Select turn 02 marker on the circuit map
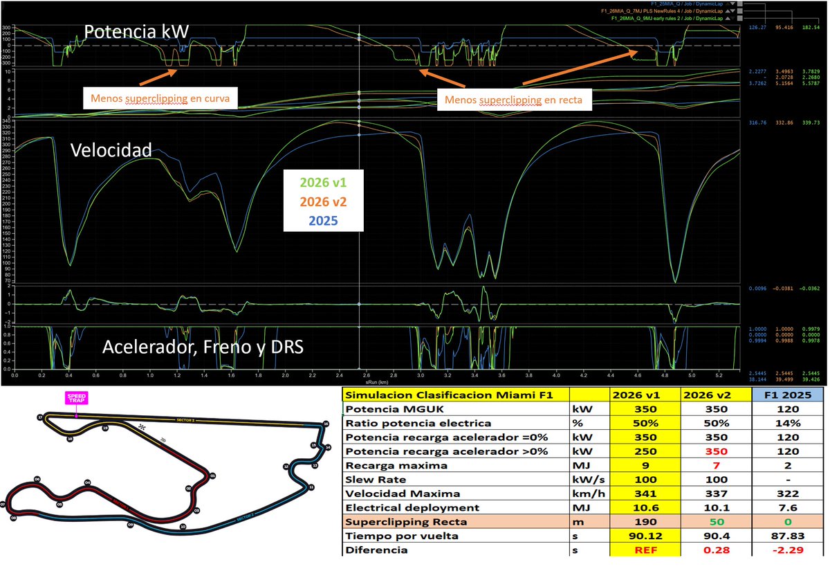The height and width of the screenshot is (571, 830). (189, 489)
